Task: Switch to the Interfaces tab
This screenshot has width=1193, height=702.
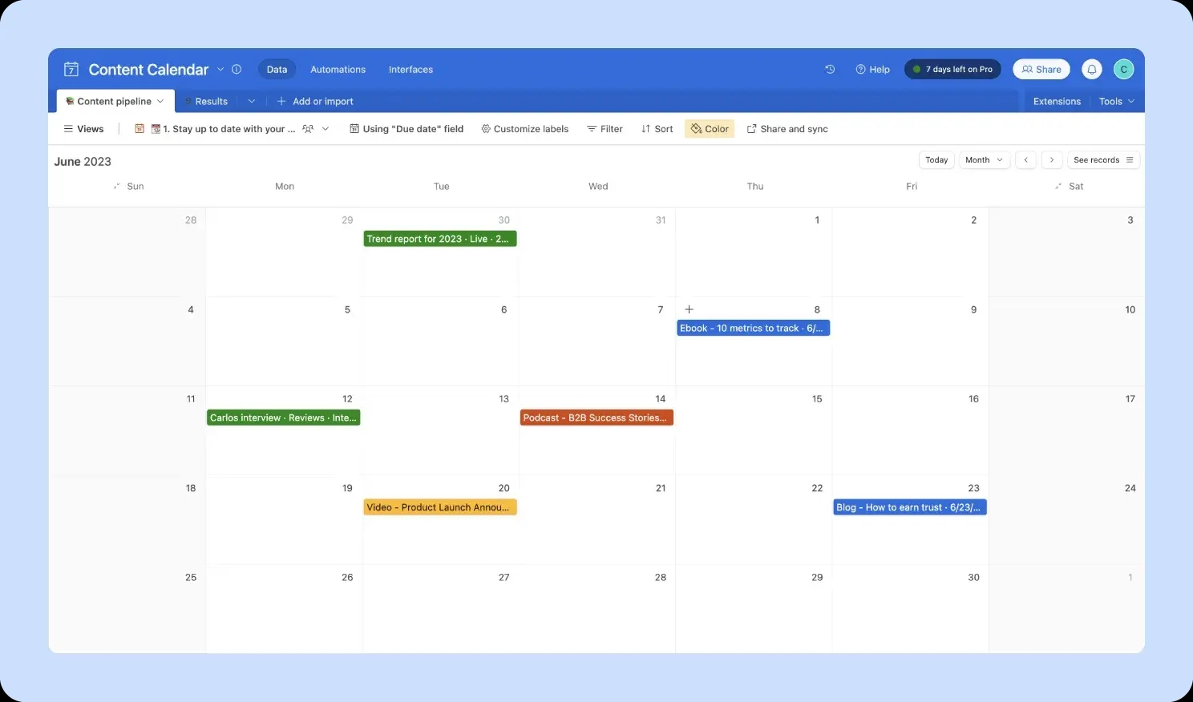Action: tap(410, 70)
